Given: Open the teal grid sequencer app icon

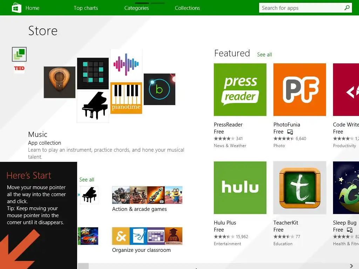Looking at the screenshot, I should point(93,74).
